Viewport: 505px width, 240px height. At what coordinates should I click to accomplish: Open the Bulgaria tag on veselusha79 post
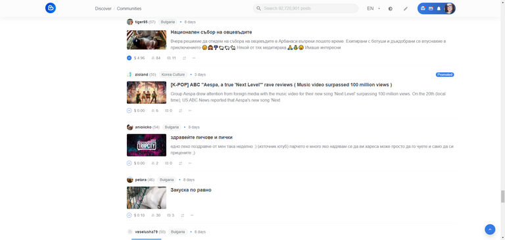[x=178, y=232]
